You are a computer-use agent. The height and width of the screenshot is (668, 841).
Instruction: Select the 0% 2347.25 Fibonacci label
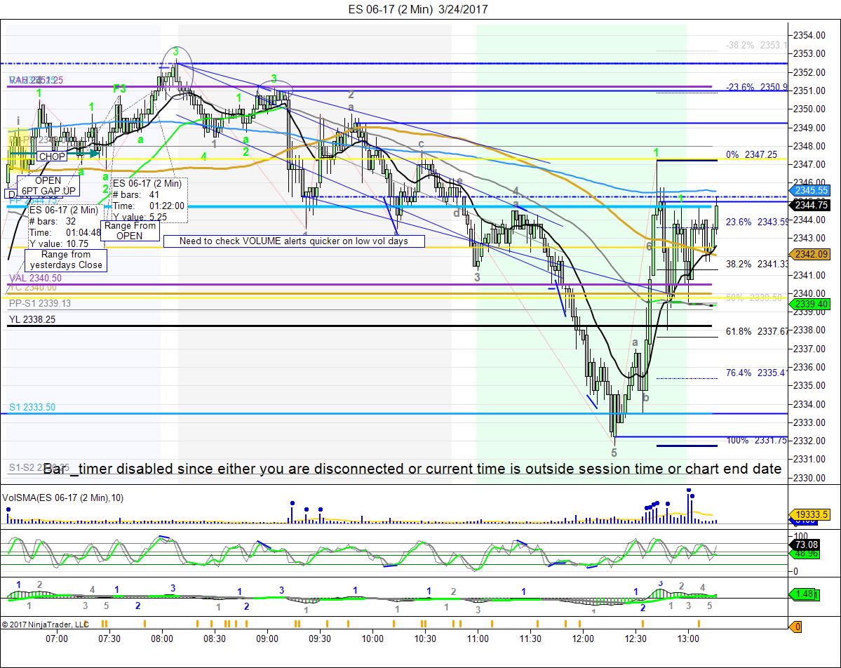point(751,154)
